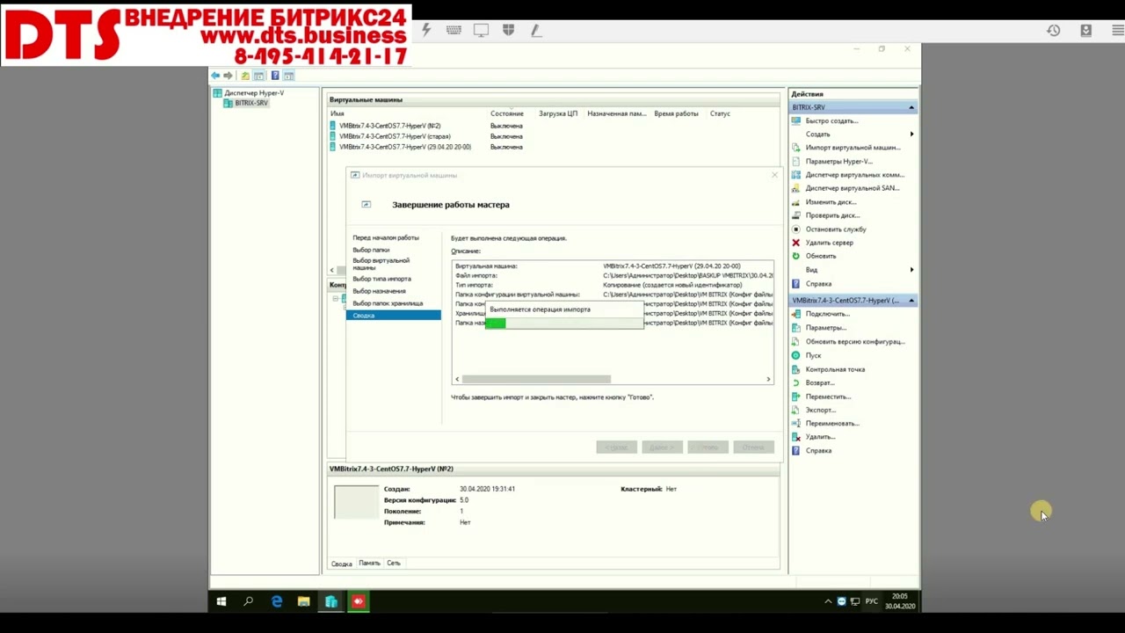
Task: Sort by the Статус column header
Action: tap(720, 113)
